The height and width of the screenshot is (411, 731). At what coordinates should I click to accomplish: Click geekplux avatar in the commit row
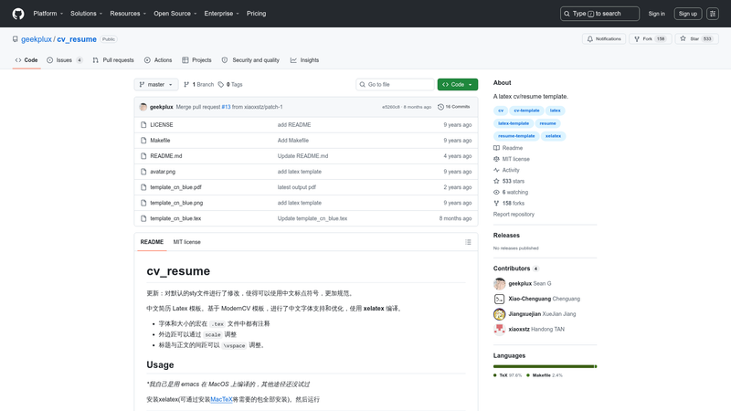(143, 107)
